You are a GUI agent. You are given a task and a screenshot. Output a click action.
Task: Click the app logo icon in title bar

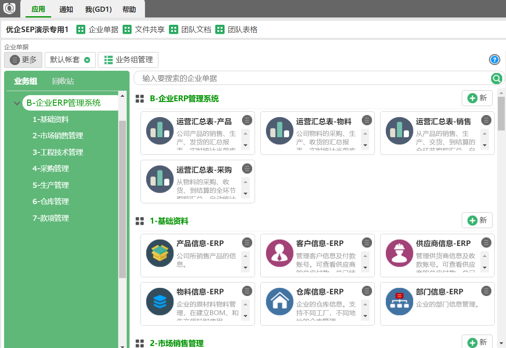[9, 8]
